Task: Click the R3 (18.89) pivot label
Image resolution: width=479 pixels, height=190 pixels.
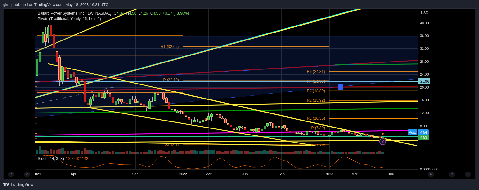Action: [316, 91]
